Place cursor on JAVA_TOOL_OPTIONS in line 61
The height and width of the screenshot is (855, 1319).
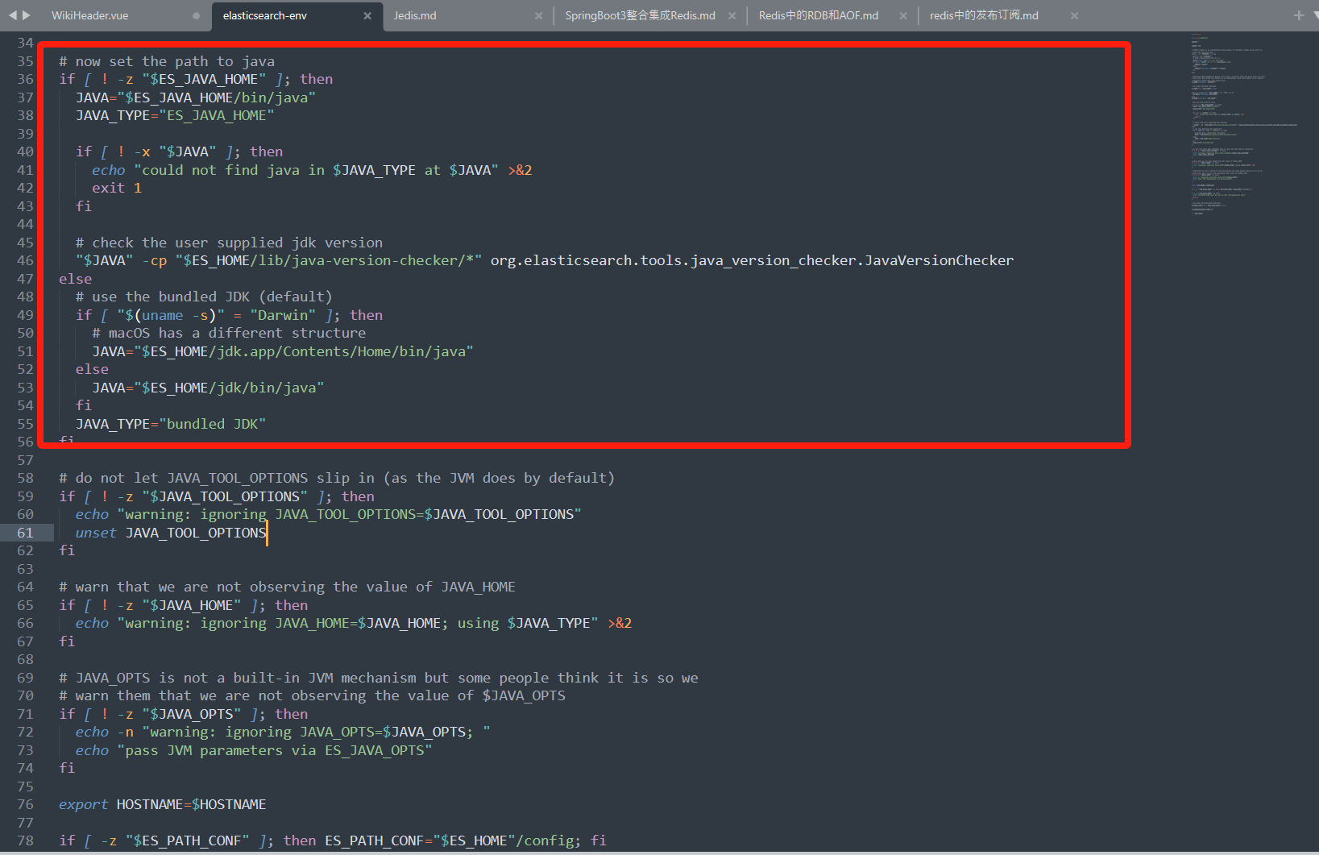tap(195, 533)
